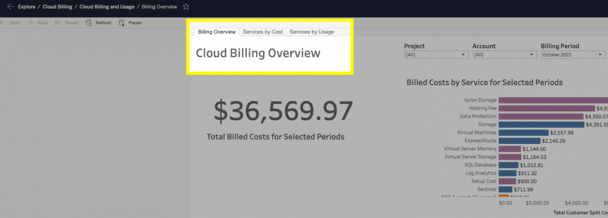
Task: Select the ExpressRoute bar in chart
Action: 520,140
